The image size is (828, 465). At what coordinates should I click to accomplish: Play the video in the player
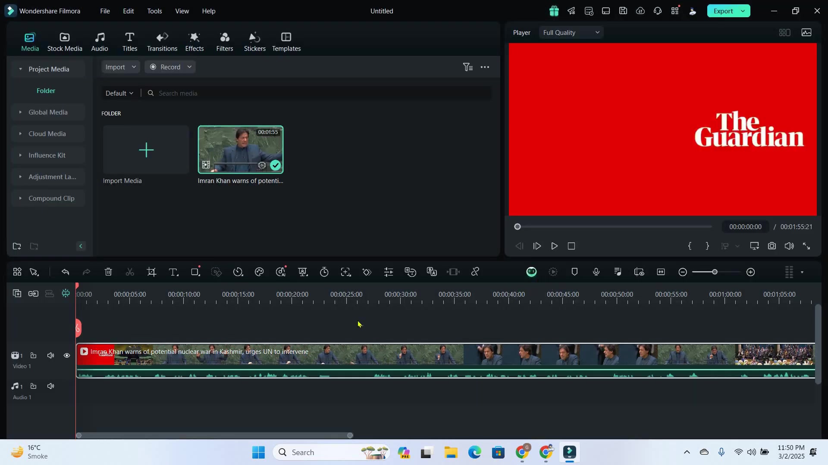[x=554, y=246]
